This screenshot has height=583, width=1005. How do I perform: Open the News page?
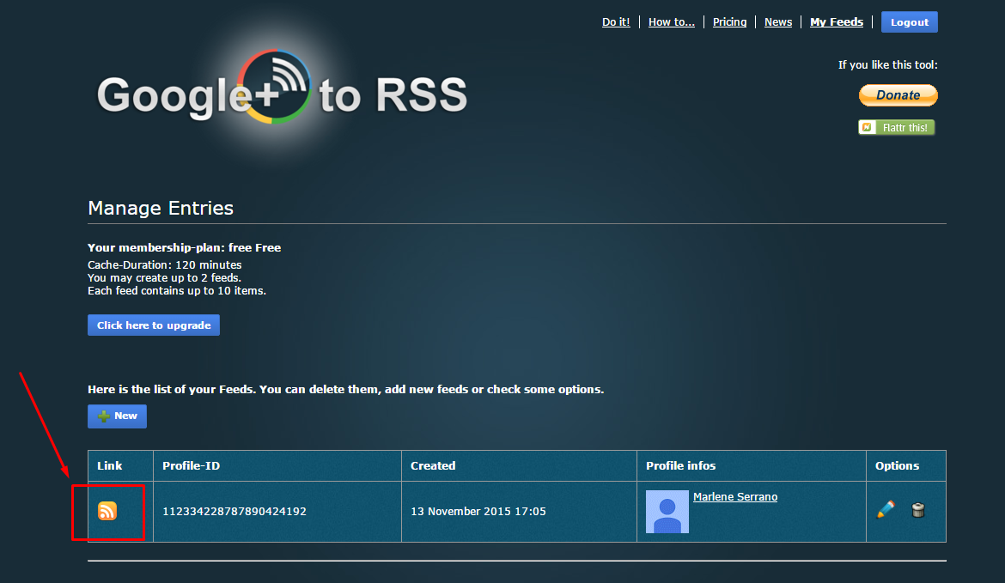coord(777,21)
